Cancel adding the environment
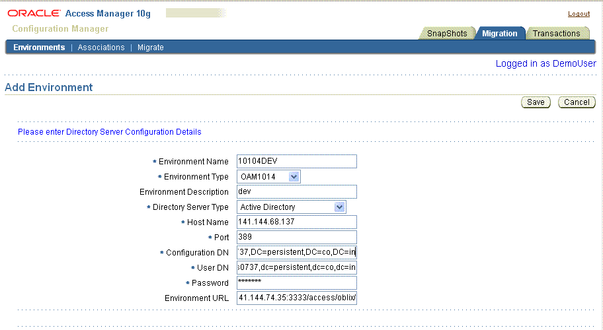This screenshot has height=330, width=603. 577,102
